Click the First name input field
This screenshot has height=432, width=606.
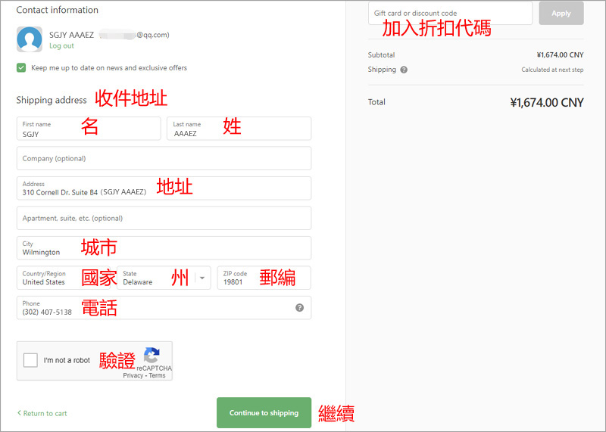click(88, 129)
